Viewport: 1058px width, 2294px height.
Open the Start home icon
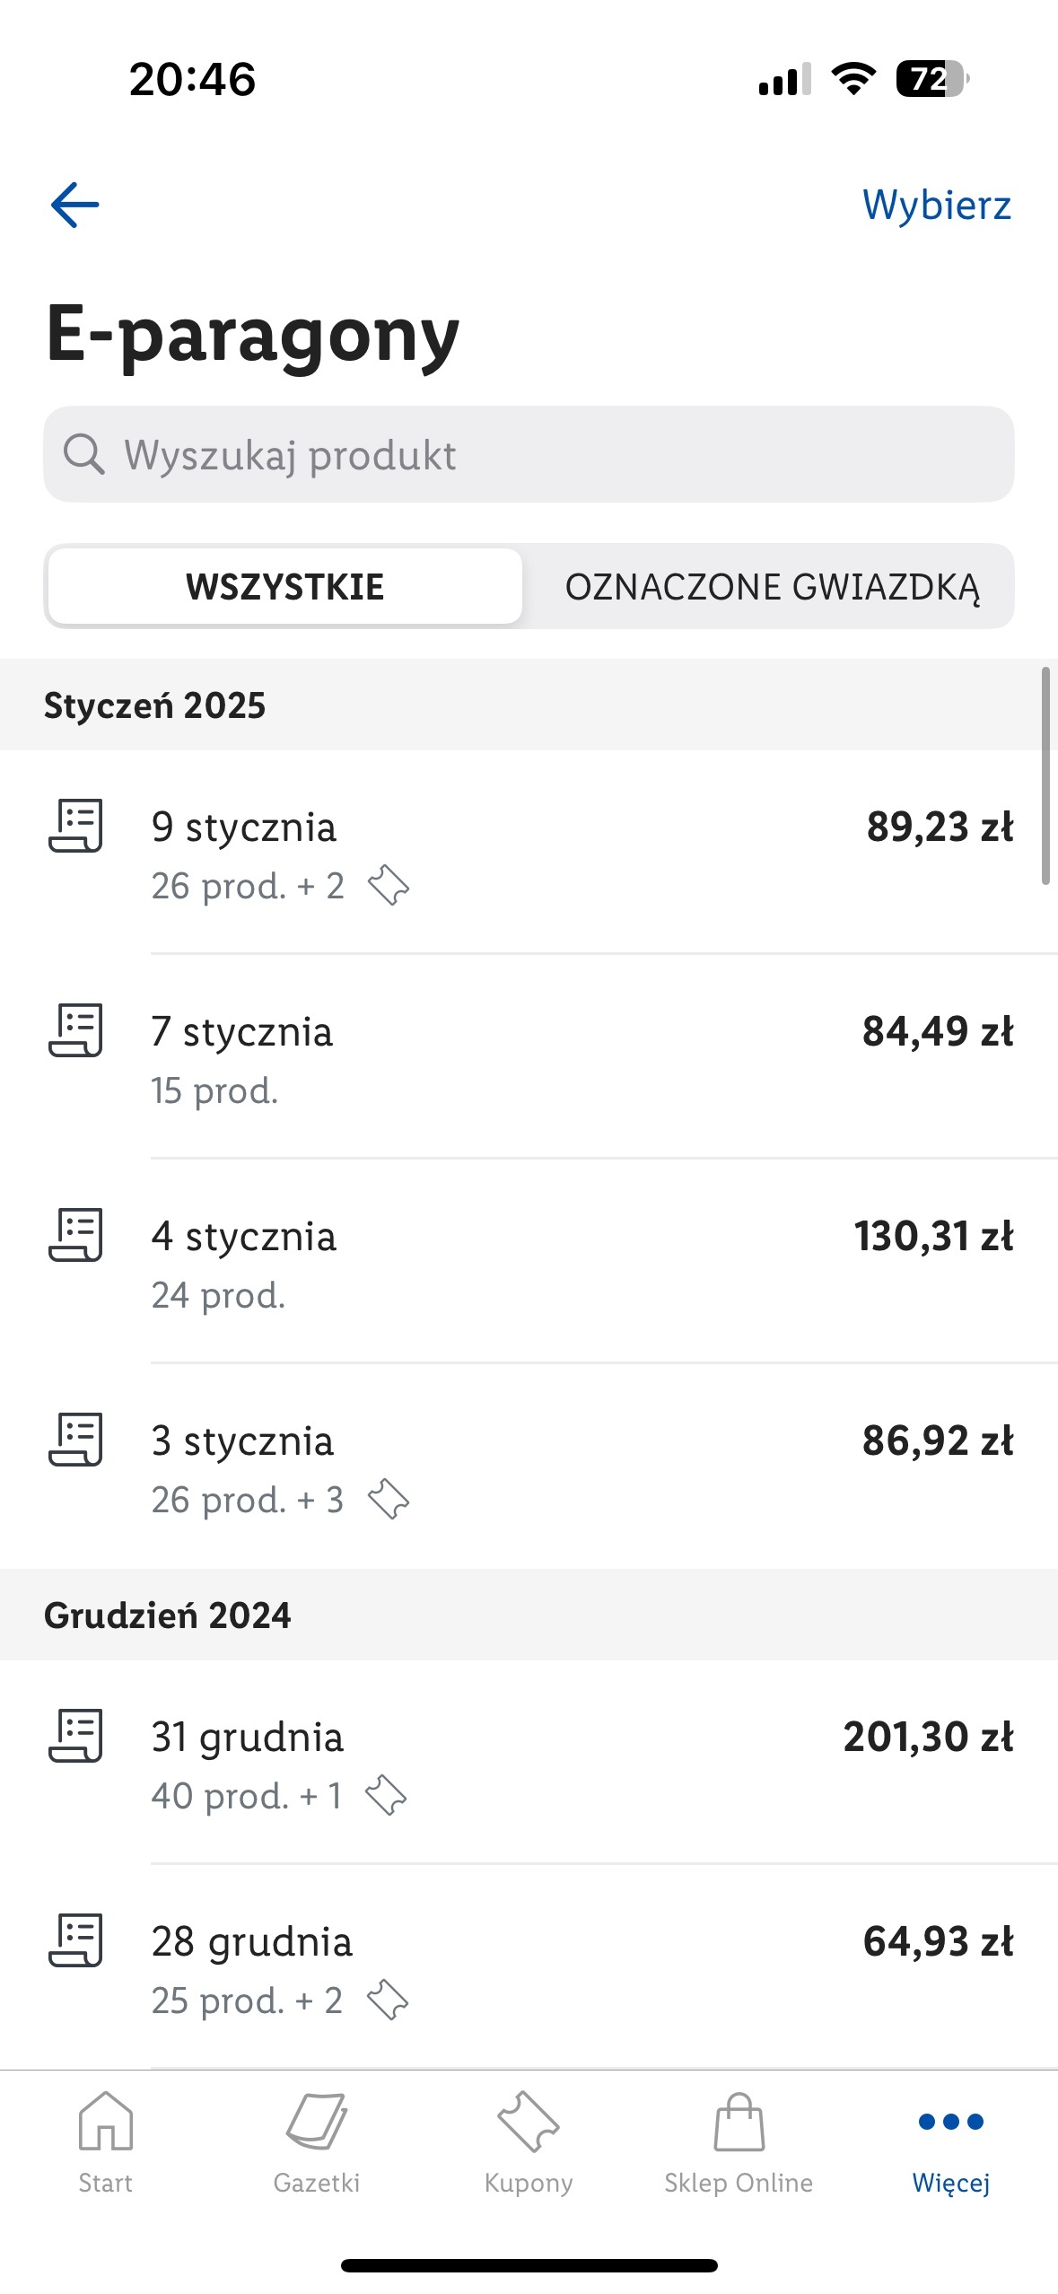pyautogui.click(x=106, y=2123)
